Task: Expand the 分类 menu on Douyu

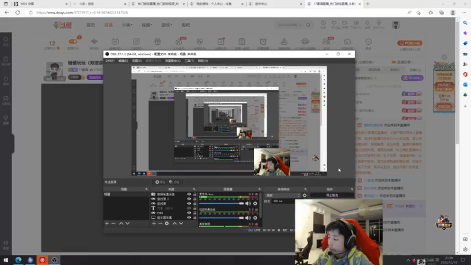Action: (x=127, y=25)
